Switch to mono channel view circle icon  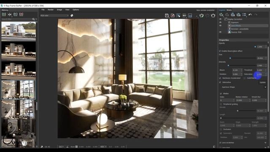click(x=72, y=16)
